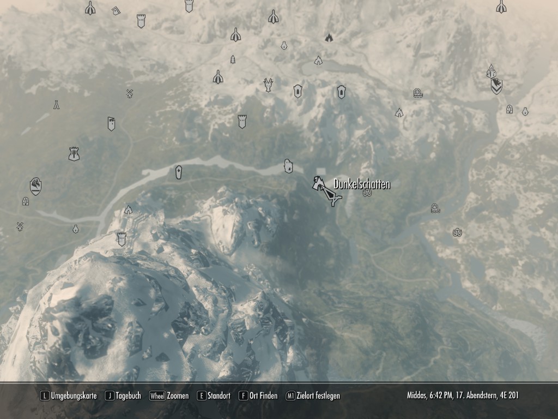558x419 pixels.
Task: Click the in-game date and time display
Action: 463,395
